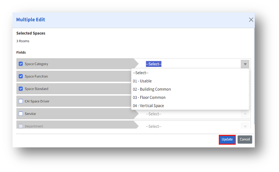Expand the Department dropdown

tap(195, 126)
